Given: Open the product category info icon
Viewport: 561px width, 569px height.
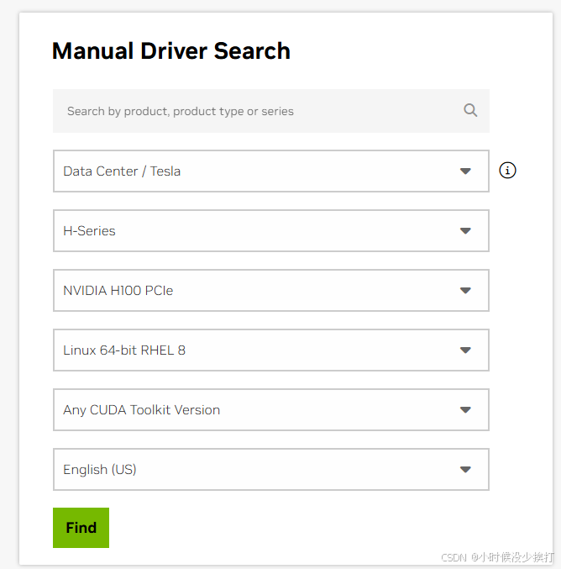Looking at the screenshot, I should (x=507, y=170).
